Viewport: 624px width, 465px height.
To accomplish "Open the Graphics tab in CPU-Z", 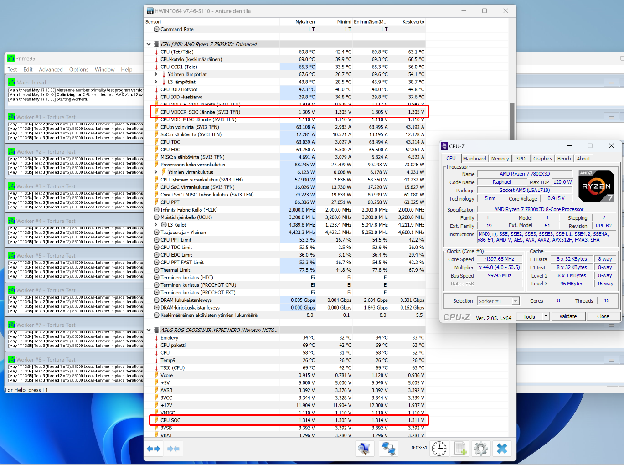I will [543, 159].
